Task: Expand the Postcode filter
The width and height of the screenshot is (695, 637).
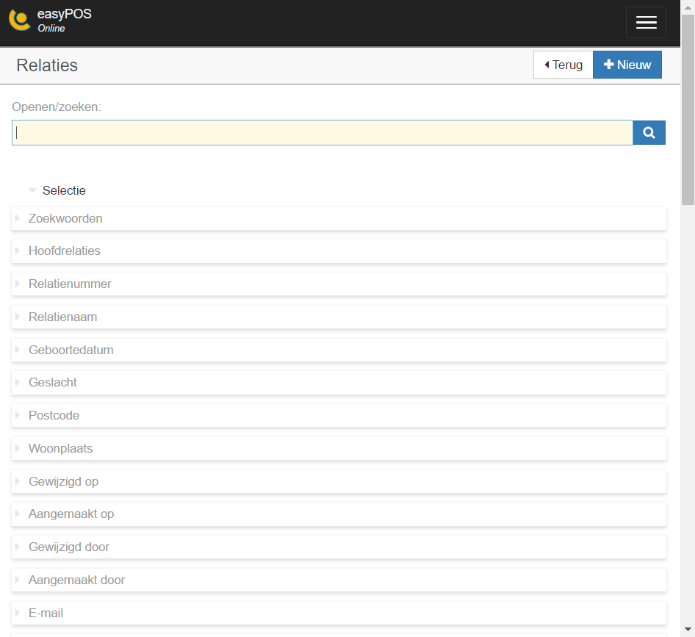Action: coord(339,415)
